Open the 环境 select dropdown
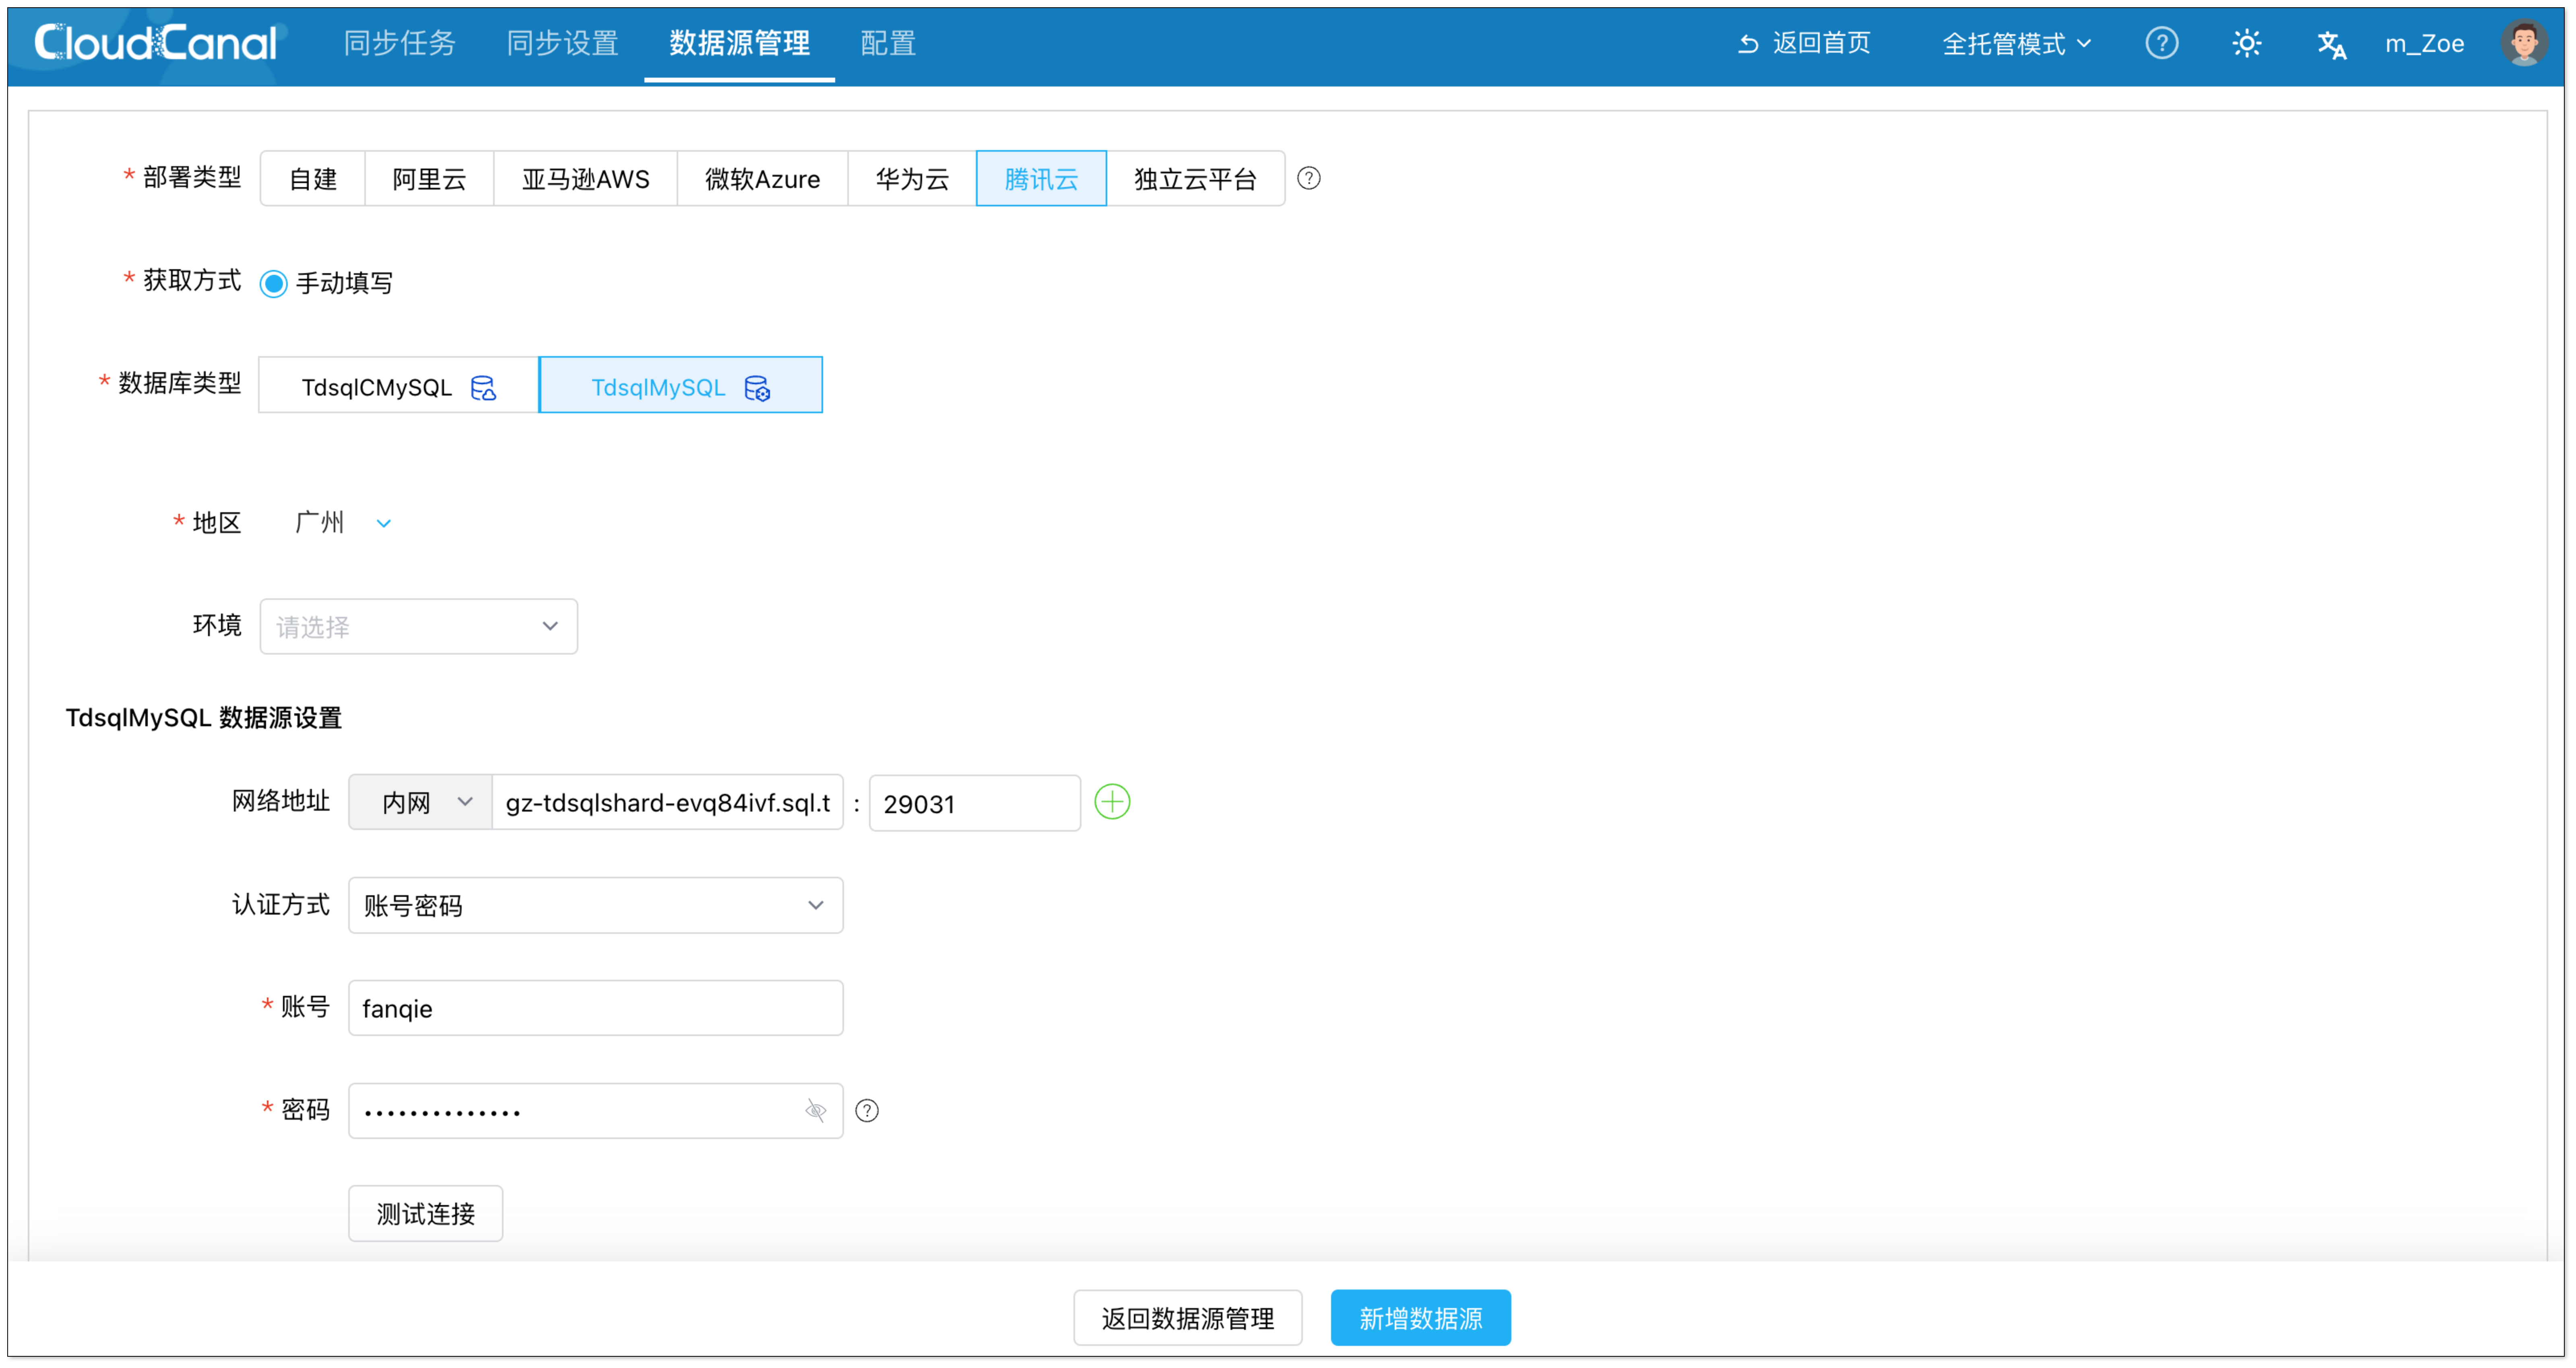 point(418,627)
